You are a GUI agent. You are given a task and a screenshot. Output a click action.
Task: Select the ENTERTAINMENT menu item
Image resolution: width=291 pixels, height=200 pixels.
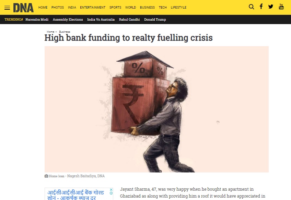pyautogui.click(x=93, y=8)
